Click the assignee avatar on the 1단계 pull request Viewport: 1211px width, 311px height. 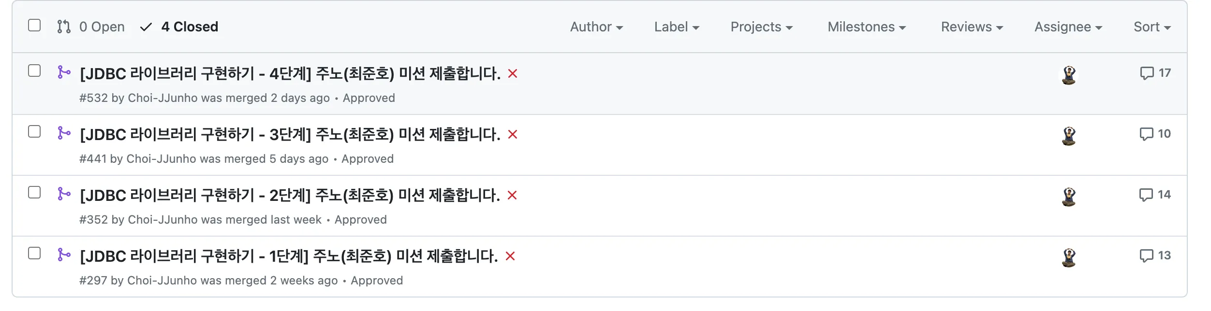[x=1069, y=258]
